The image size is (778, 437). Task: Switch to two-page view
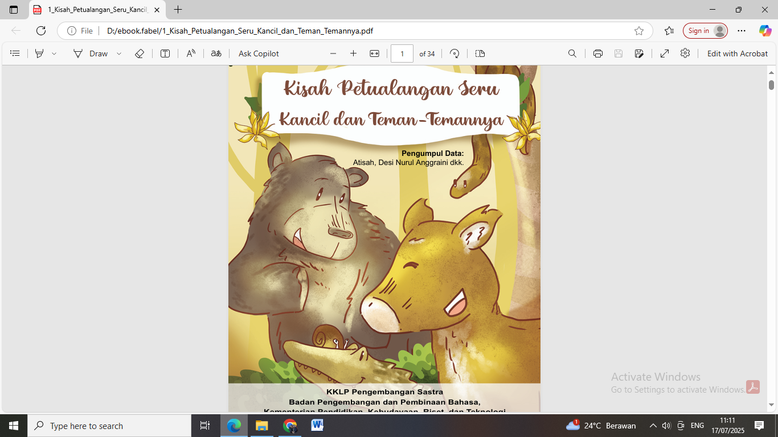point(480,53)
